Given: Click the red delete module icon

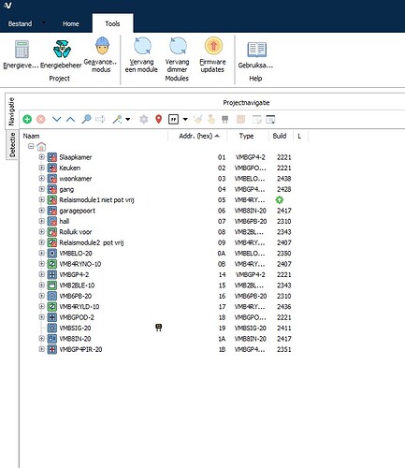Looking at the screenshot, I should pos(41,119).
